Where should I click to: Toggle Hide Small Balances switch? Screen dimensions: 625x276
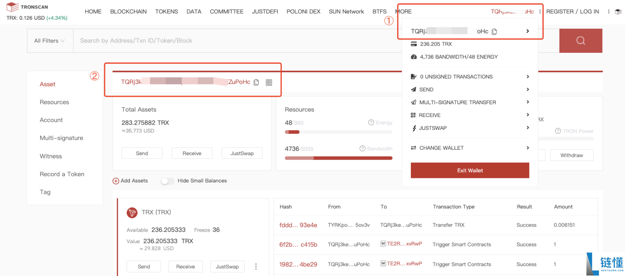[167, 181]
